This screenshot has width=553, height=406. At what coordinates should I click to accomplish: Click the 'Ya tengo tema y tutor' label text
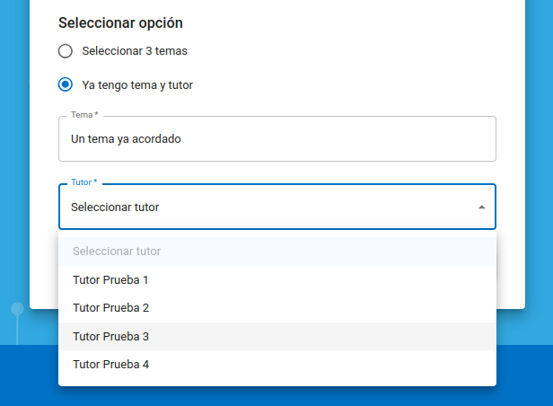click(x=136, y=85)
